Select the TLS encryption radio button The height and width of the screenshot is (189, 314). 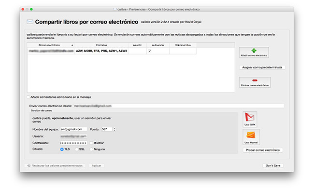(62, 149)
